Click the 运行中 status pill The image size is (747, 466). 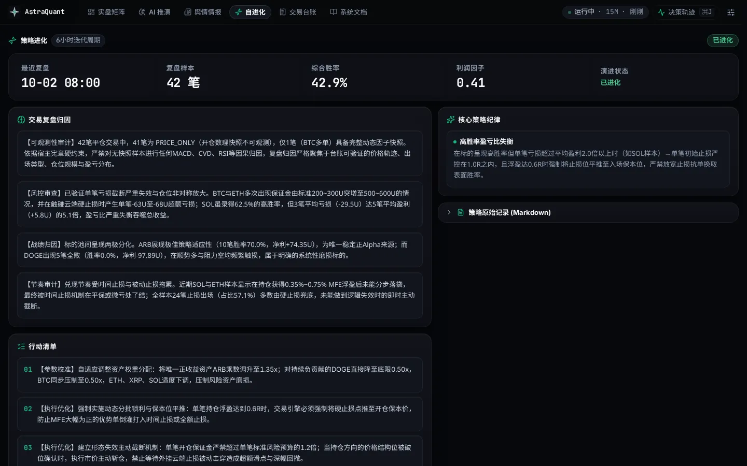tap(605, 12)
